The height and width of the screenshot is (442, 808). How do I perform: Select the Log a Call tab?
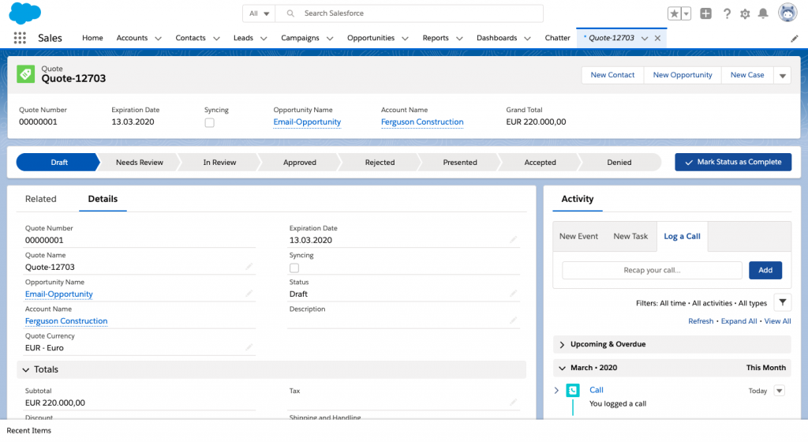(x=682, y=237)
